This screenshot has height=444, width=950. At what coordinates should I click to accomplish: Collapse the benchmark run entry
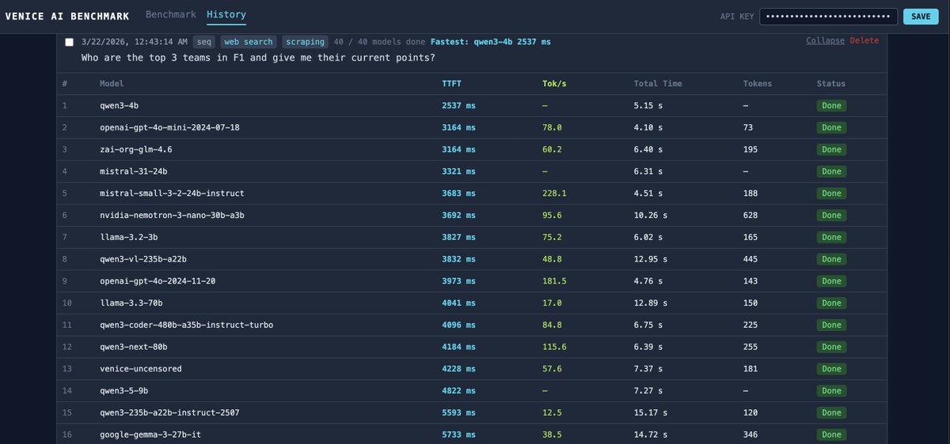click(x=826, y=40)
